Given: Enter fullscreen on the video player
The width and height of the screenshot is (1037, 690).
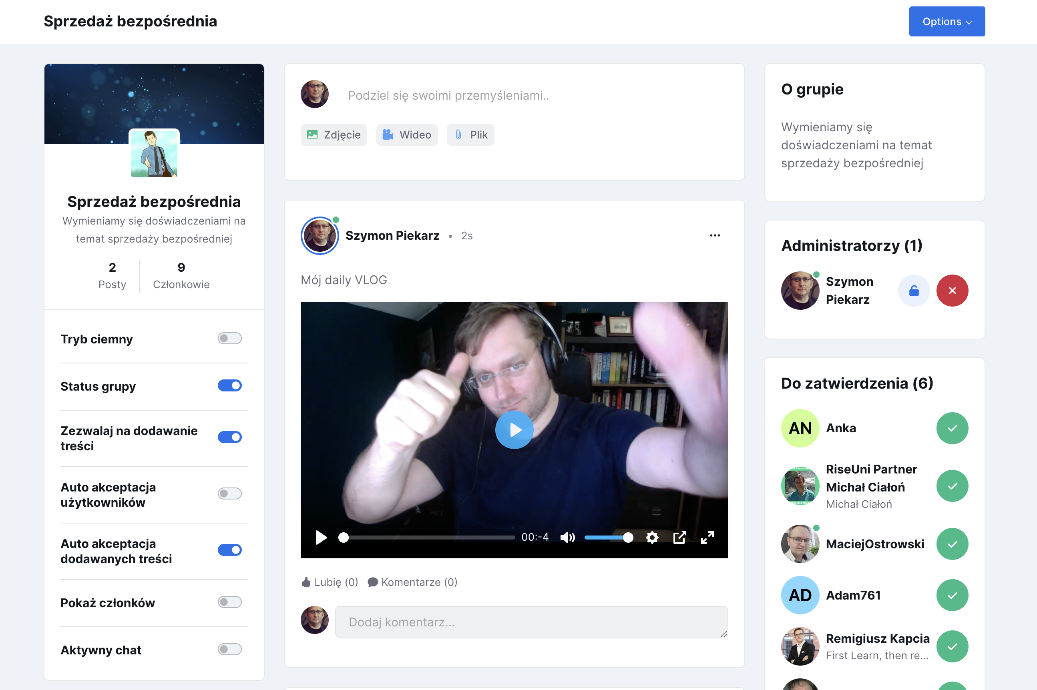Looking at the screenshot, I should coord(707,537).
